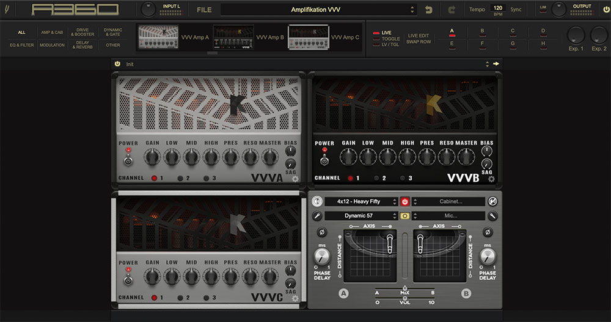This screenshot has width=611, height=322.
Task: Flip the VVVC power toggle switch
Action: (128, 279)
